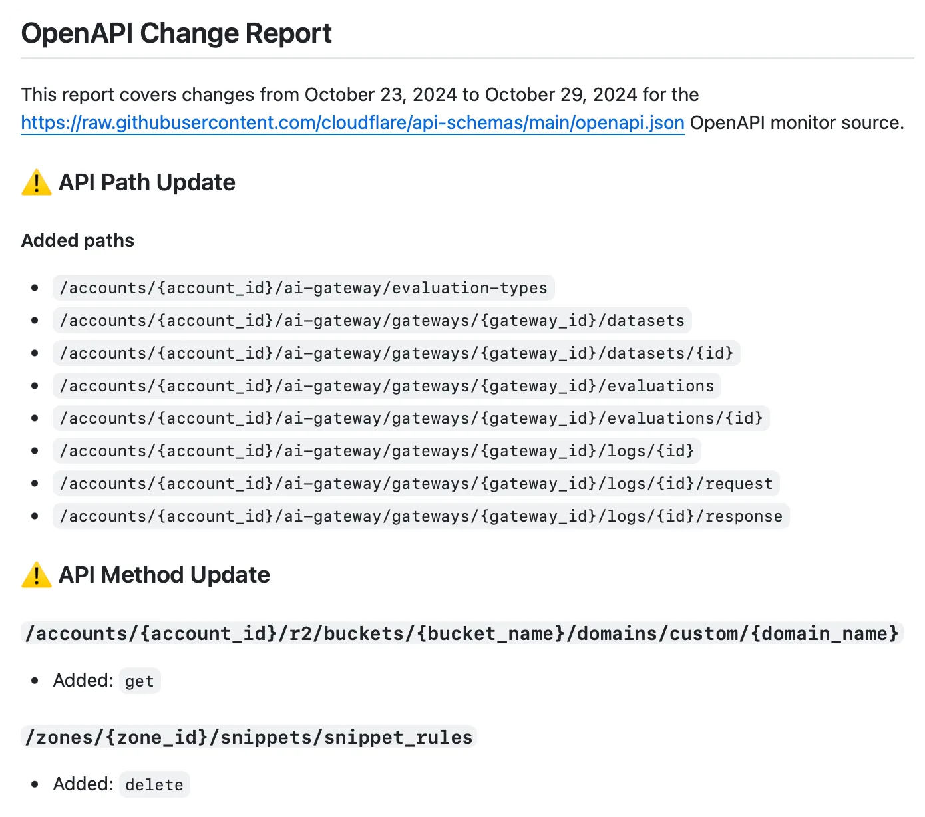The image size is (925, 817).
Task: Click the added 'get' method code tag
Action: 140,681
